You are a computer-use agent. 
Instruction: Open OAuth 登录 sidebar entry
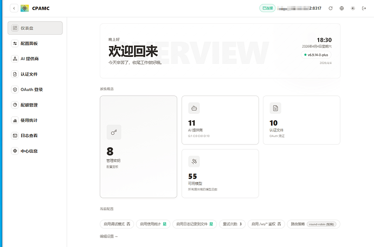35,89
